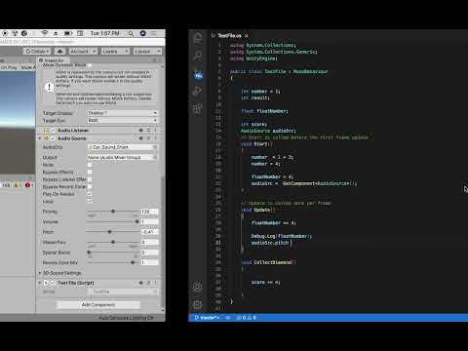This screenshot has width=468, height=351.
Task: Toggle Bypass Listener Effects checkbox
Action: [90, 179]
